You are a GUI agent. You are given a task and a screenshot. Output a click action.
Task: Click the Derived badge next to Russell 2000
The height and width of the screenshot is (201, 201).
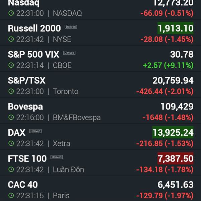[71, 27]
